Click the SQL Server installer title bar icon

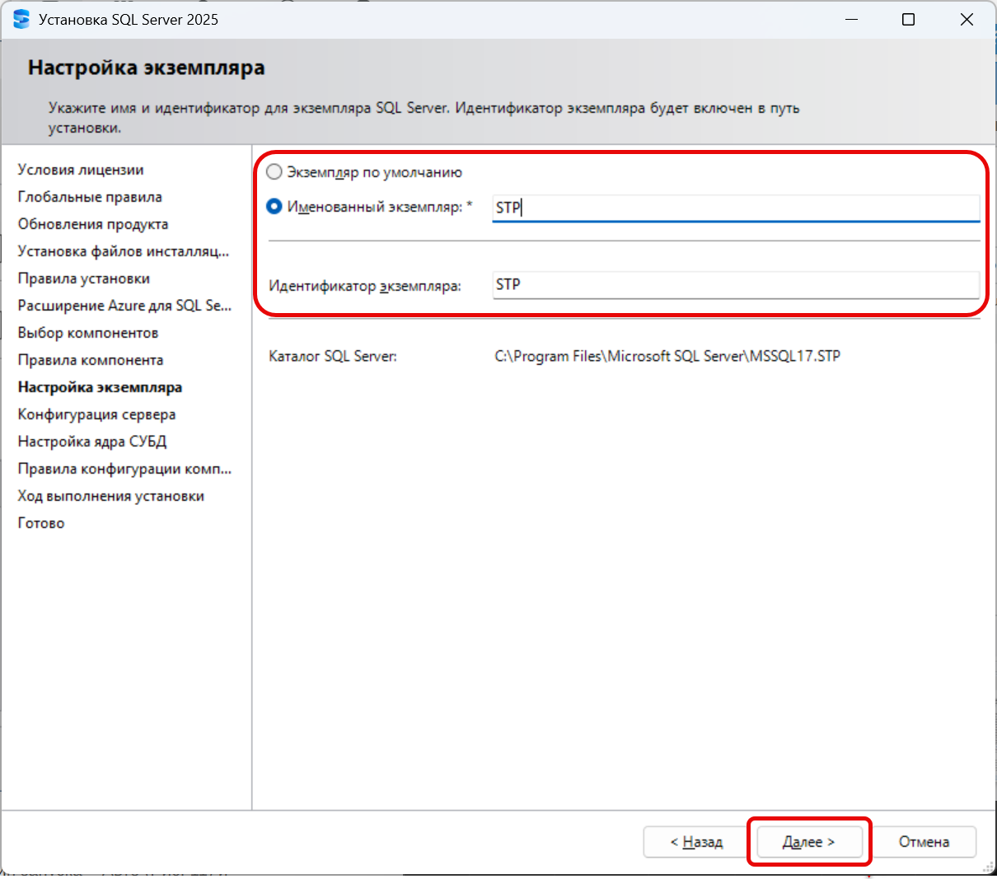tap(21, 19)
